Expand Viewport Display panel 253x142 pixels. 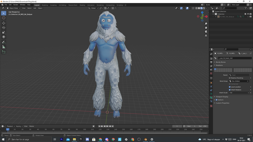click(222, 97)
